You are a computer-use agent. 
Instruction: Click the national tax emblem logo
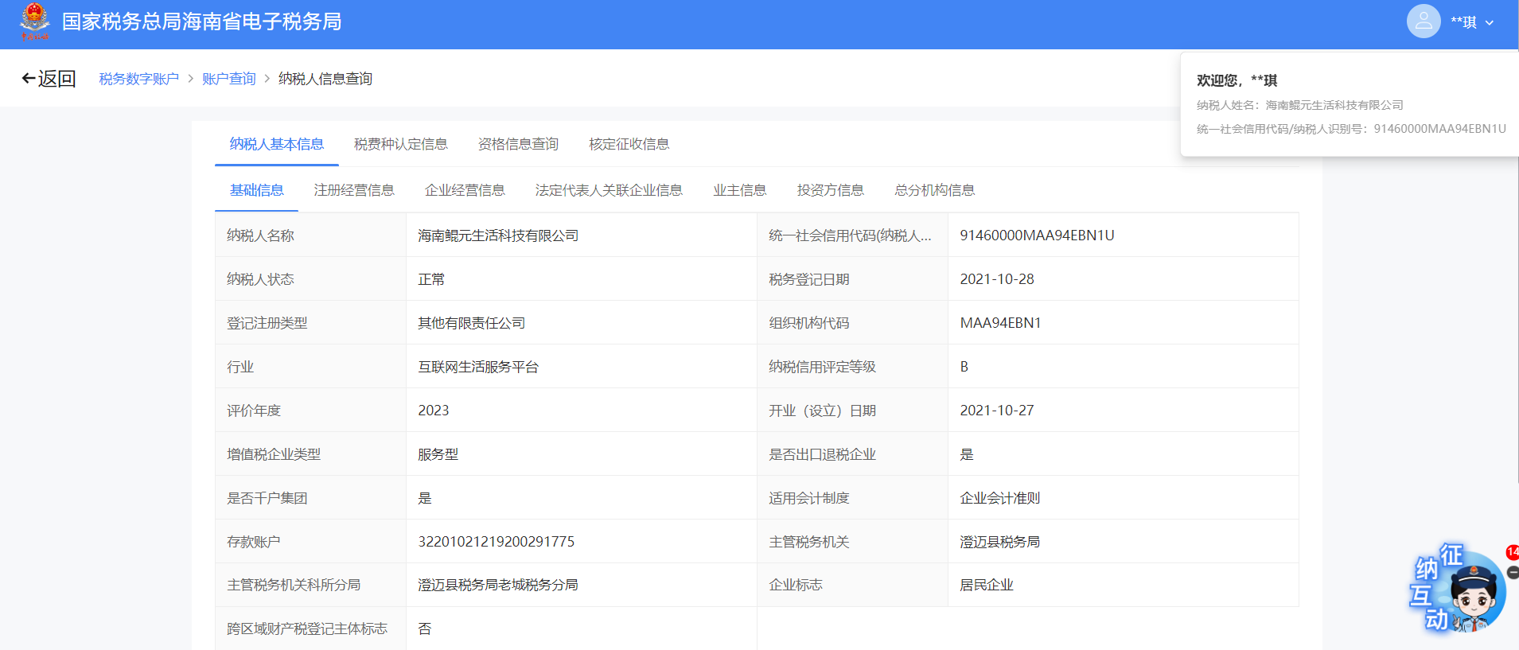tap(34, 21)
